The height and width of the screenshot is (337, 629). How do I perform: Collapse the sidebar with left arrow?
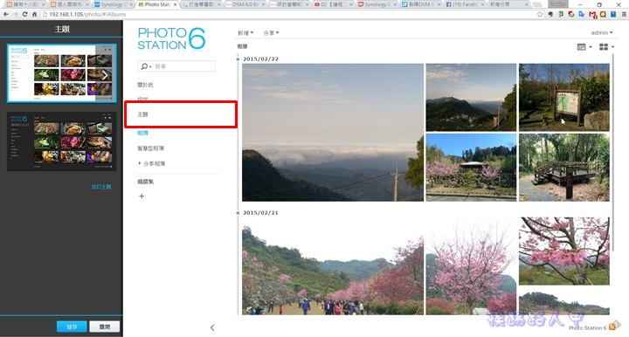point(212,327)
